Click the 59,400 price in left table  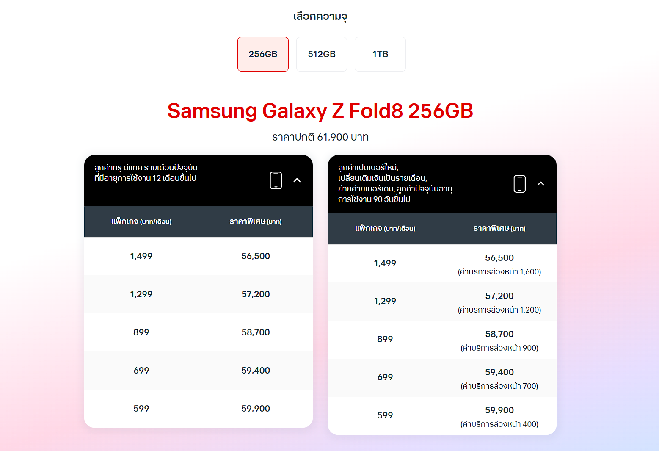[x=256, y=371]
